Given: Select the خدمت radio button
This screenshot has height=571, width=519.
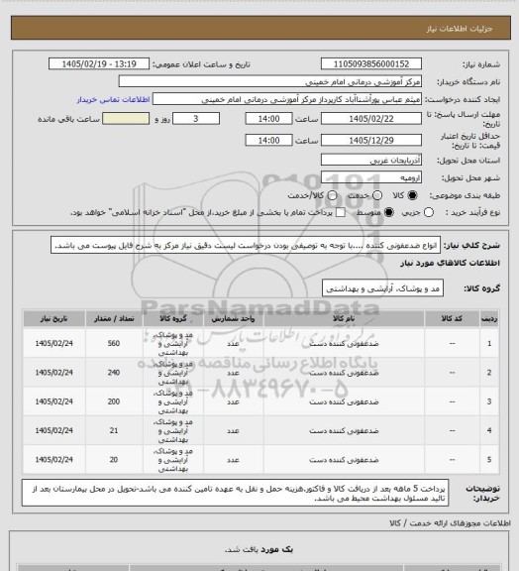Looking at the screenshot, I should 377,195.
